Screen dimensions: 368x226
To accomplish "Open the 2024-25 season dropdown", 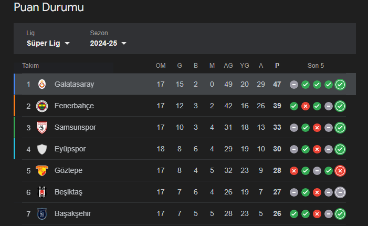I will [108, 43].
